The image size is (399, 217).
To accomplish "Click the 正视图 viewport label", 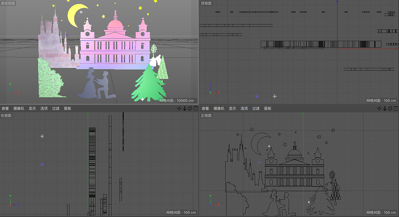I will pos(206,116).
